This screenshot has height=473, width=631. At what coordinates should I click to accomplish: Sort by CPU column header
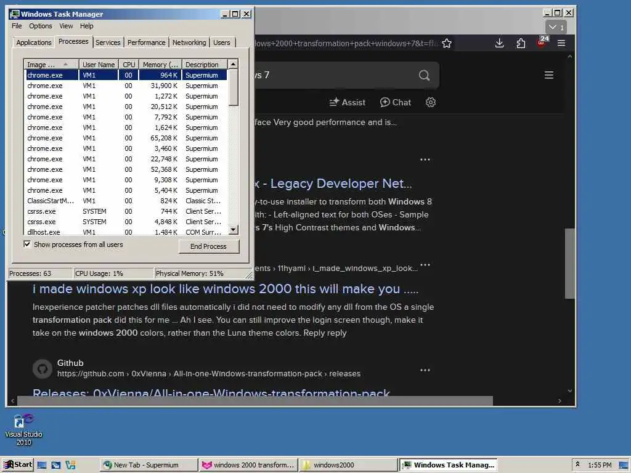(x=129, y=64)
